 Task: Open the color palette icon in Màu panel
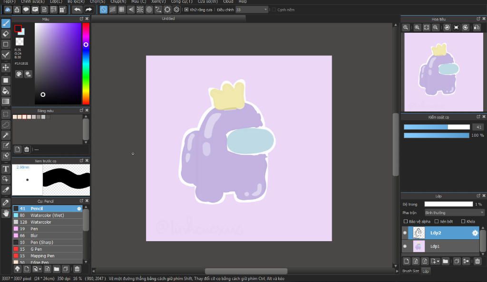(x=19, y=74)
